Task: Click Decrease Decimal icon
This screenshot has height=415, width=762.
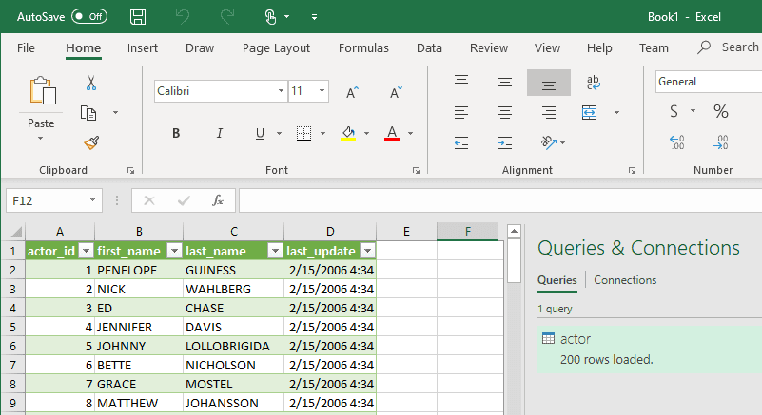Action: [x=721, y=142]
